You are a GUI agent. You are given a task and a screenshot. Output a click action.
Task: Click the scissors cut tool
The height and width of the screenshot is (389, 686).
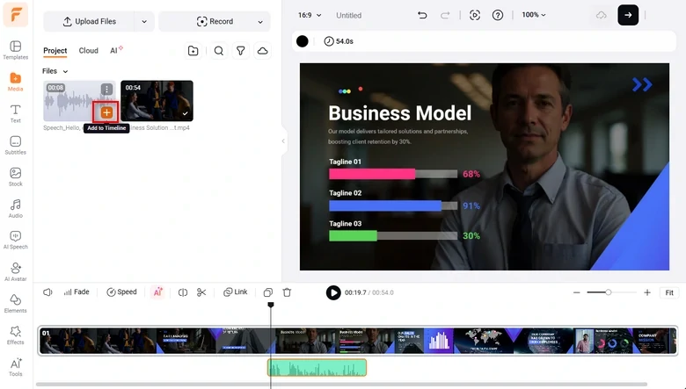(x=201, y=292)
